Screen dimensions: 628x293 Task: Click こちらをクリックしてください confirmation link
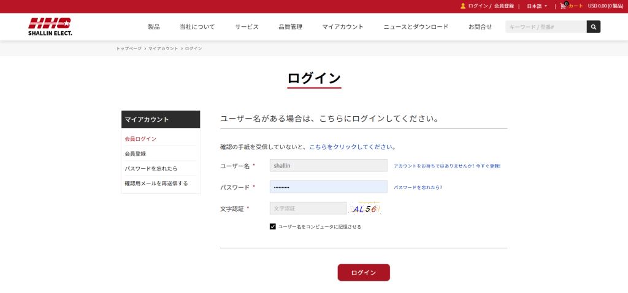tap(353, 147)
